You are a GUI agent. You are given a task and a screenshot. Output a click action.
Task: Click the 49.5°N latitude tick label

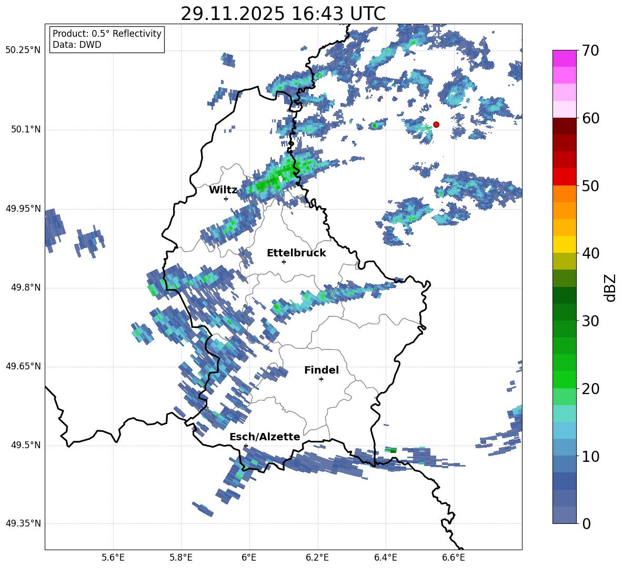click(26, 446)
